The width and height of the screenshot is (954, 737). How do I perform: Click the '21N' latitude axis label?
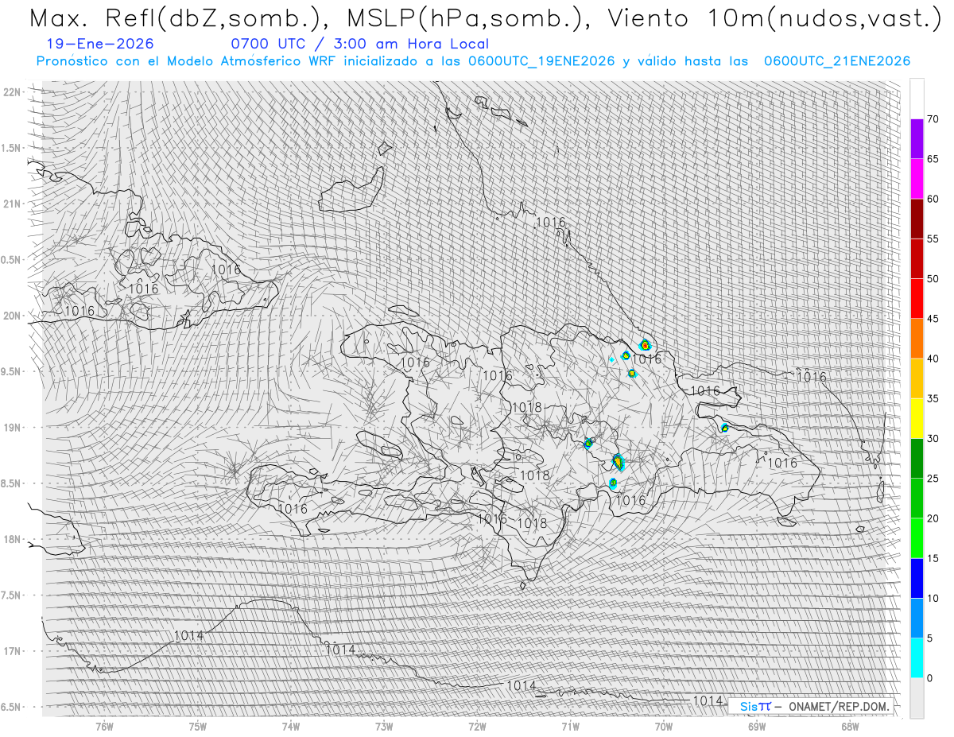(13, 204)
